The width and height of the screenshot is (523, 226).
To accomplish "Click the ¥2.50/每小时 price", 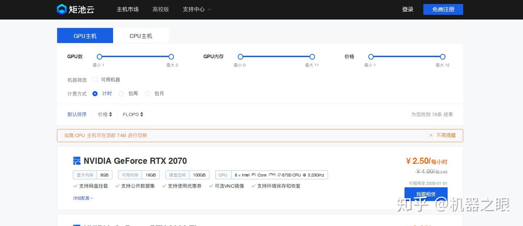I will pos(427,161).
